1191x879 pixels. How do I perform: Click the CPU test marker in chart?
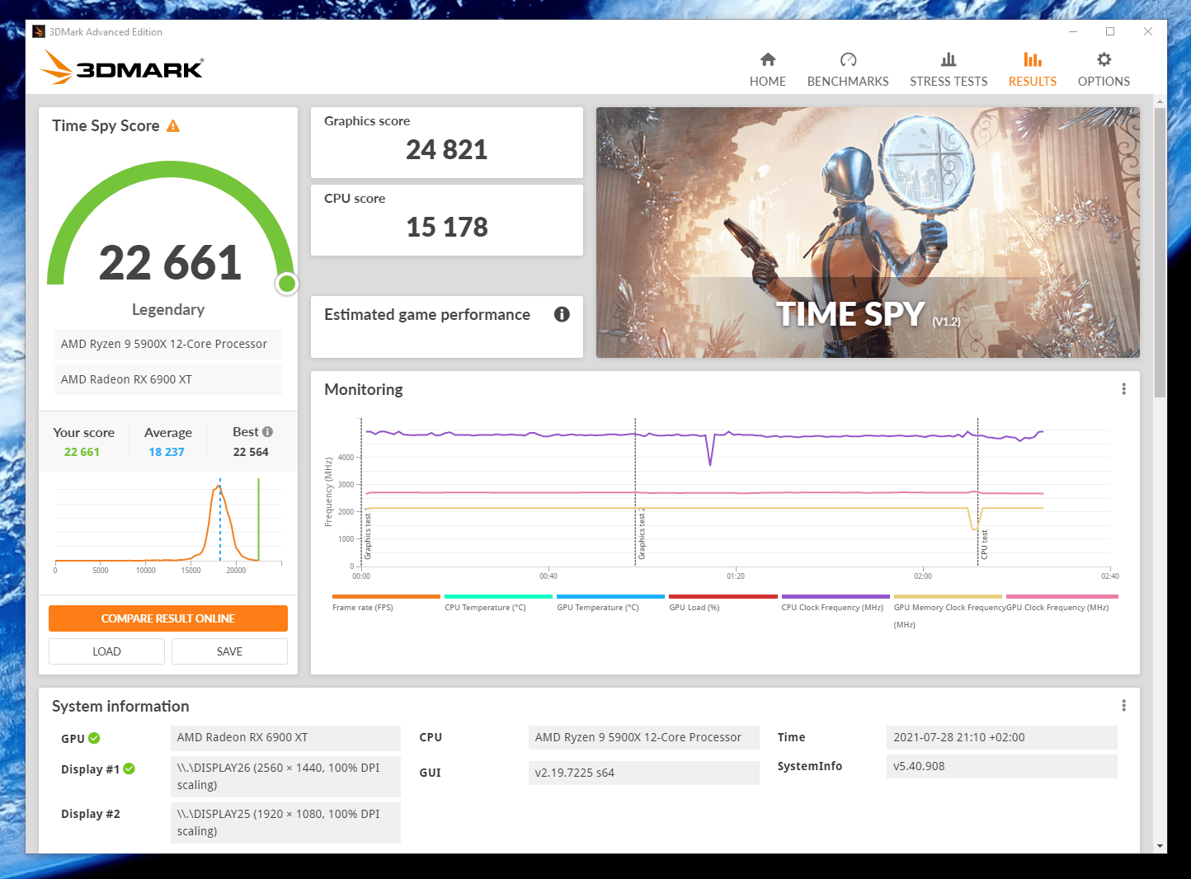[984, 545]
